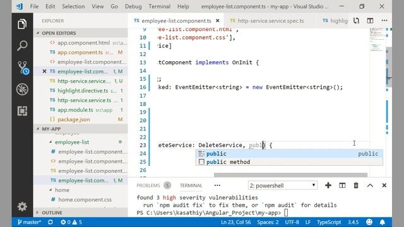404x227 pixels.
Task: Kill terminal with trash icon
Action: 356,185
